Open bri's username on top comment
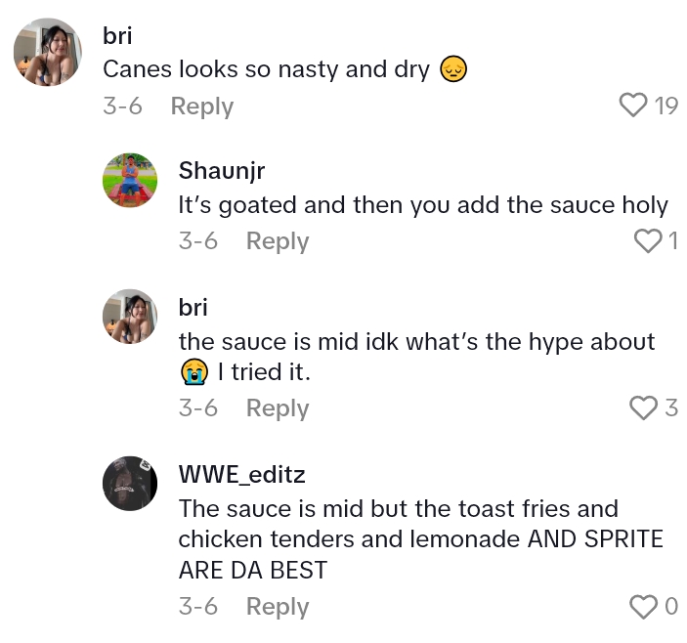Screen dimensions: 687x643 point(117,36)
